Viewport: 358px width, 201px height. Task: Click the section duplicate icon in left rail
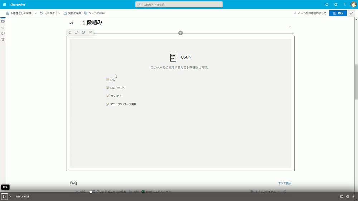3,33
